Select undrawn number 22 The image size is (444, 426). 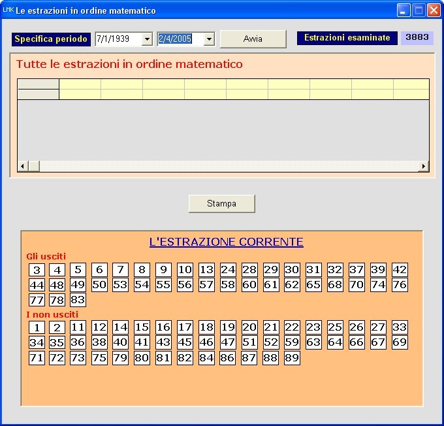[x=293, y=327]
